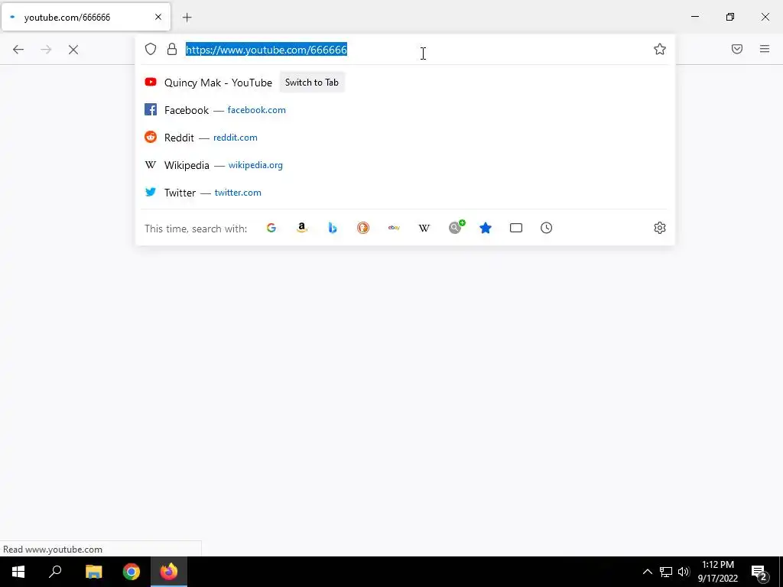Open taskbar search
This screenshot has height=587, width=783.
(55, 572)
